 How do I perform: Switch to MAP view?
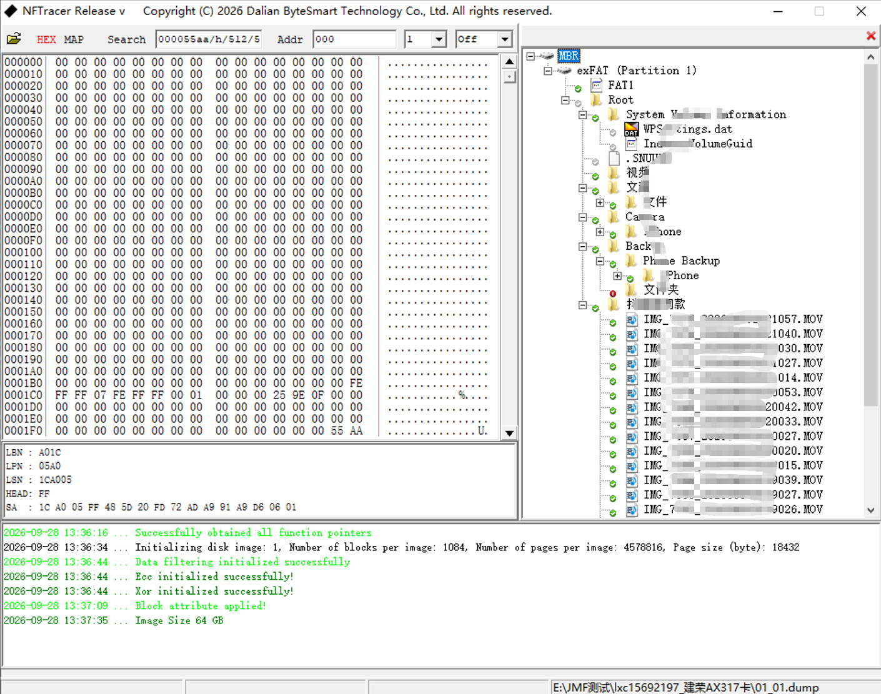click(x=74, y=39)
